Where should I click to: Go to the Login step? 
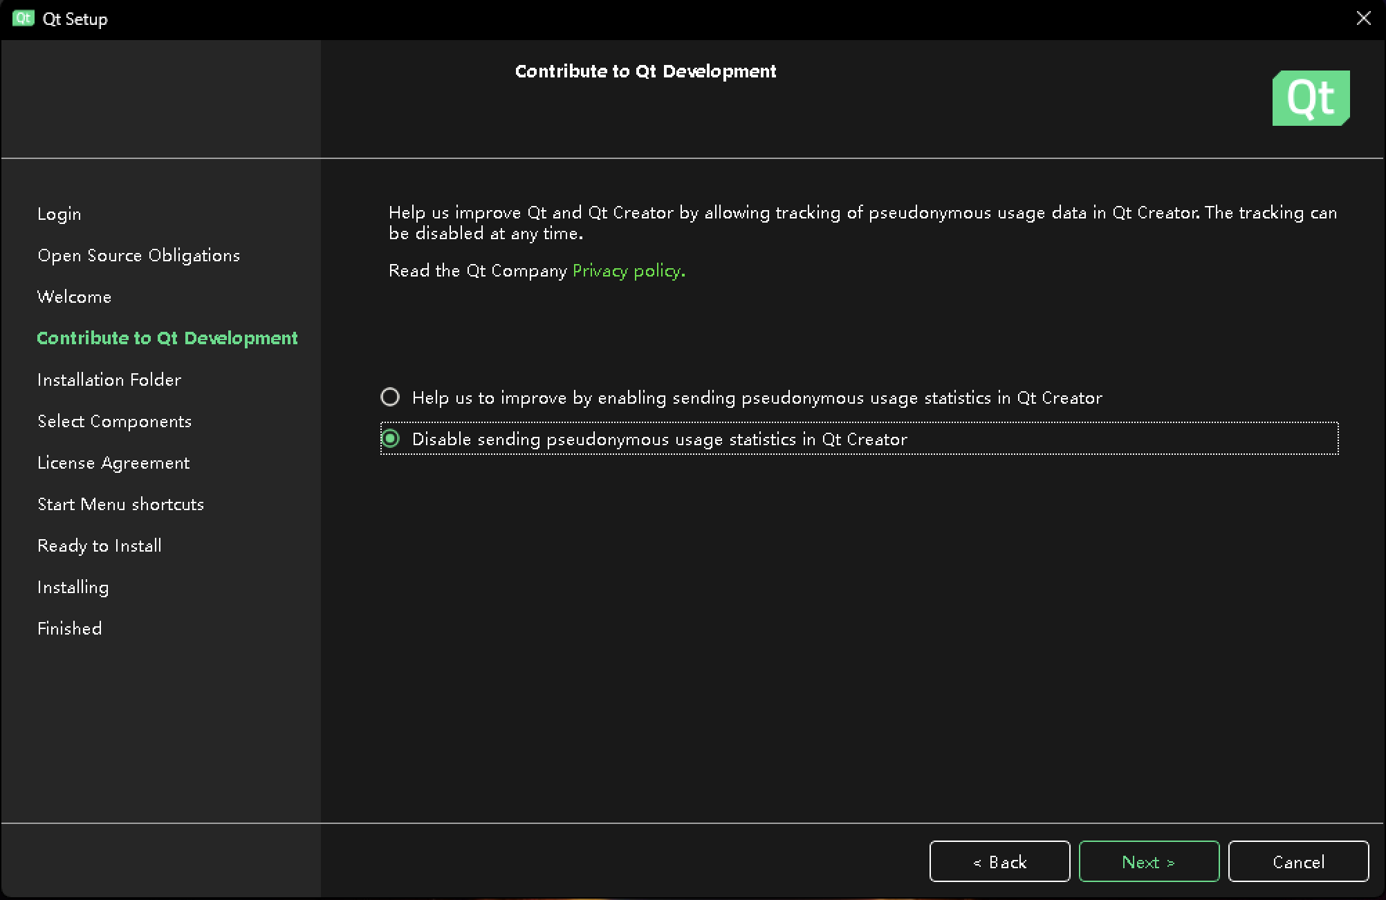[59, 214]
